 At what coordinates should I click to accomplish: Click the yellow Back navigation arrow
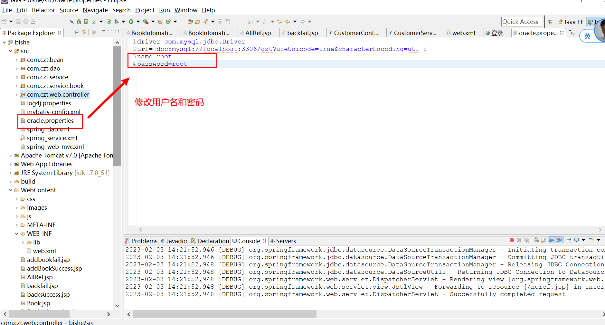click(288, 22)
